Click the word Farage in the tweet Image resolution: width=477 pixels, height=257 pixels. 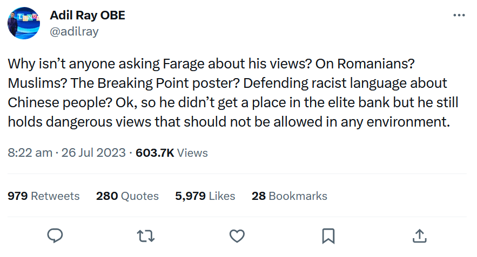(184, 64)
